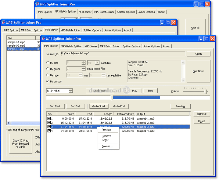Click the Go to End button

click(x=119, y=106)
